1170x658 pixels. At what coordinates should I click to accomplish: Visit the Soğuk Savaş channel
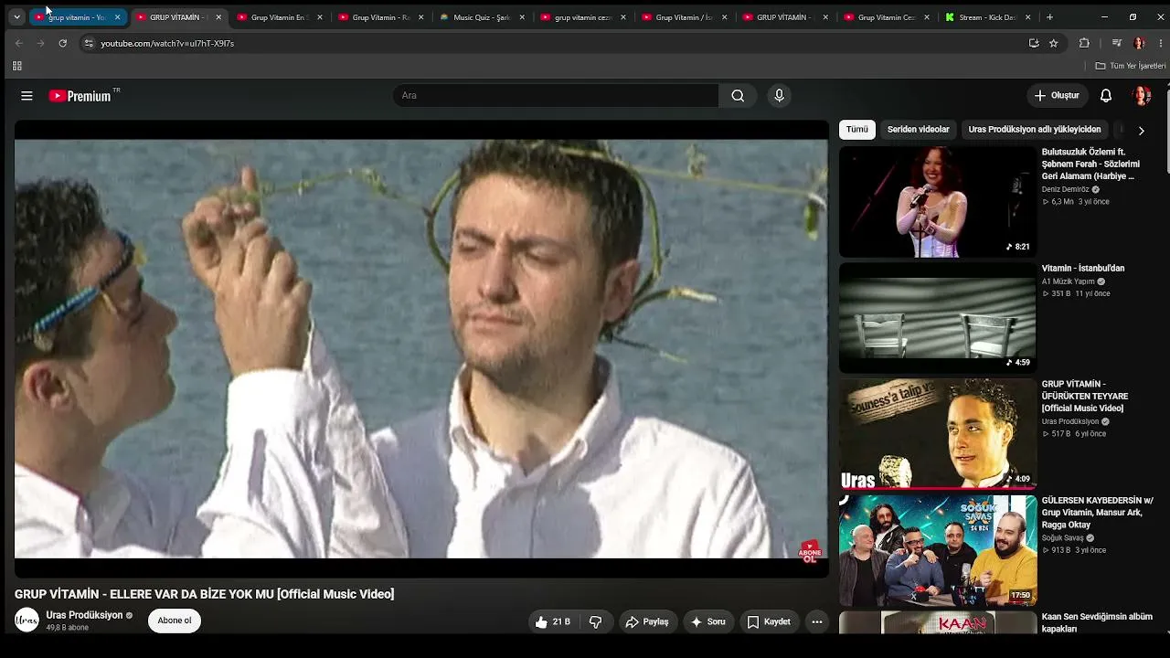pyautogui.click(x=1062, y=538)
